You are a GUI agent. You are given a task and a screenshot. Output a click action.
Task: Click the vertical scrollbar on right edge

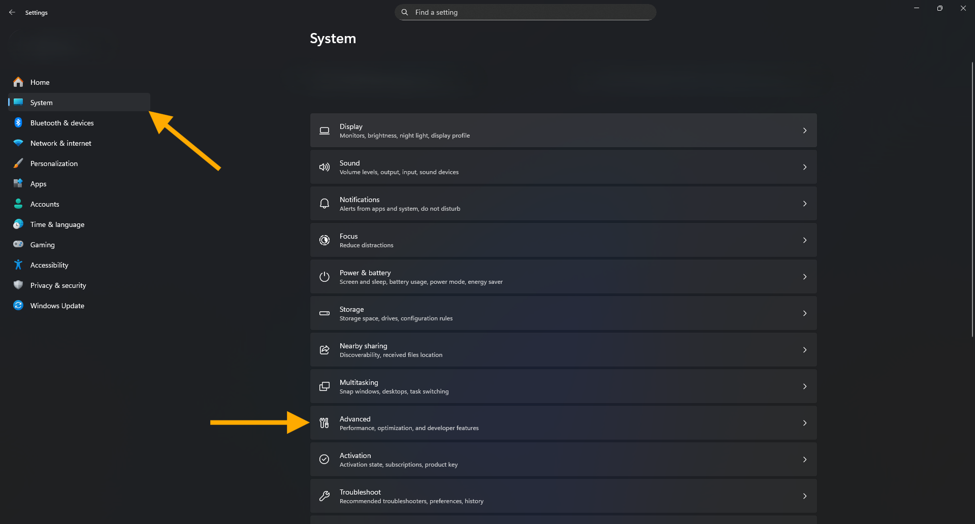pyautogui.click(x=972, y=199)
